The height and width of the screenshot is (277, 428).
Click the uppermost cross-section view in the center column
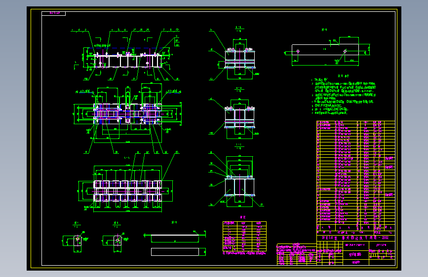tap(234, 53)
